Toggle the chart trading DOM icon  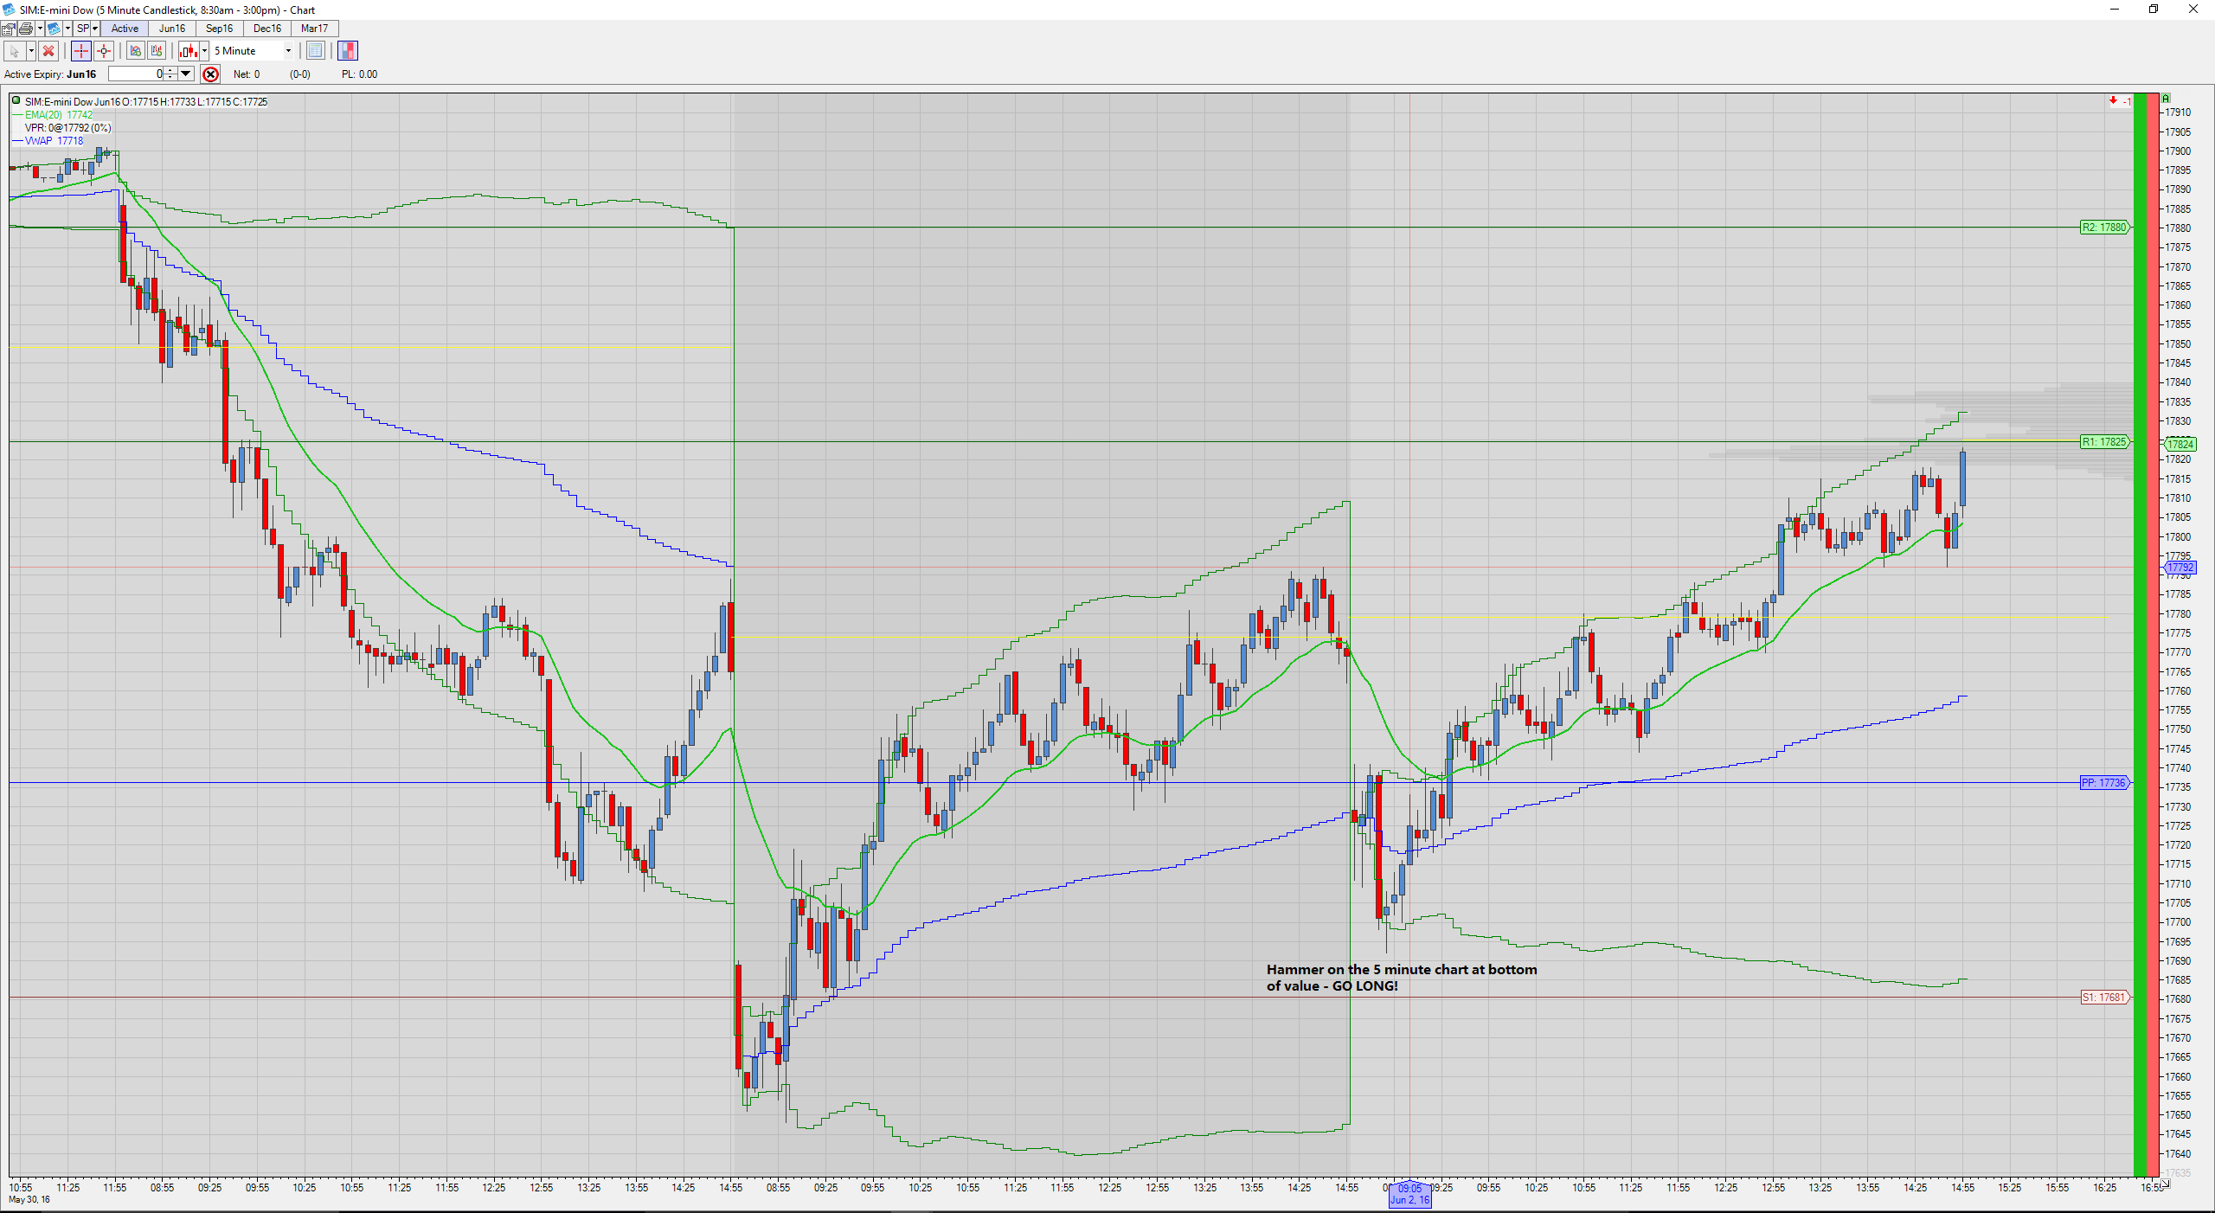click(348, 51)
